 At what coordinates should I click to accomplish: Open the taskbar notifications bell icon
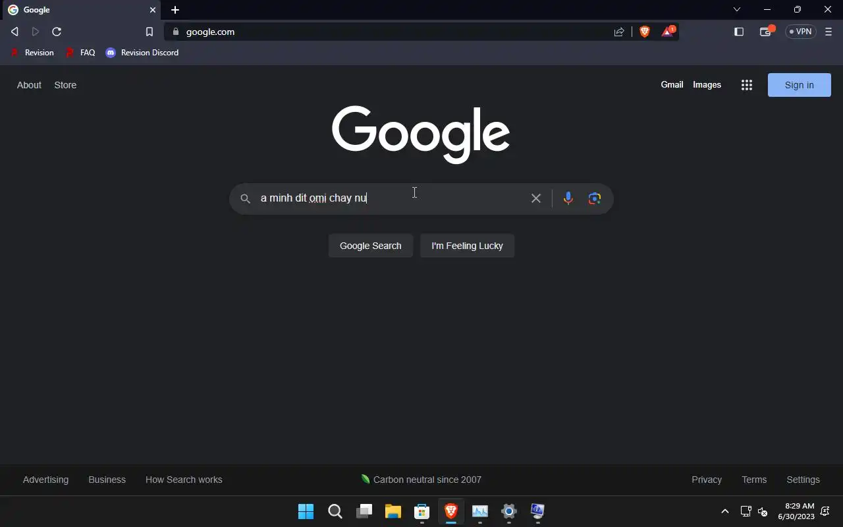click(x=825, y=511)
